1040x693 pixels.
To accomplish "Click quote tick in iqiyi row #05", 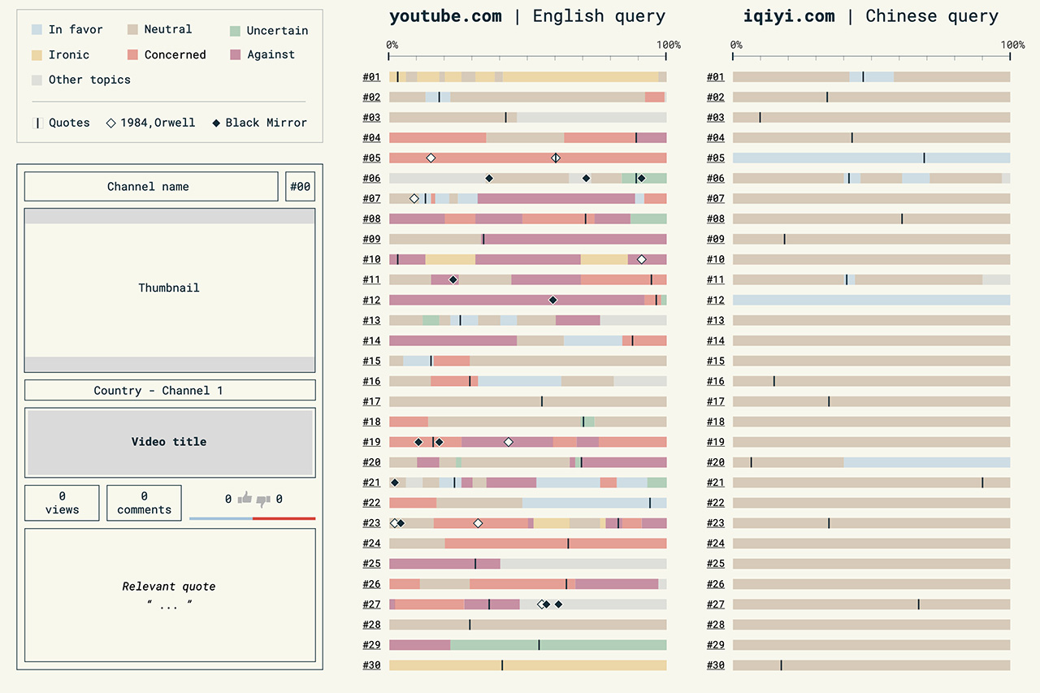I will tap(924, 158).
